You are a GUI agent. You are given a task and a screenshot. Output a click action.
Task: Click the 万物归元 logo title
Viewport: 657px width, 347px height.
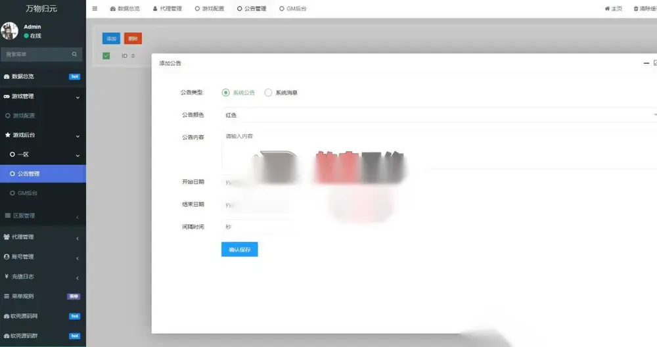point(41,9)
